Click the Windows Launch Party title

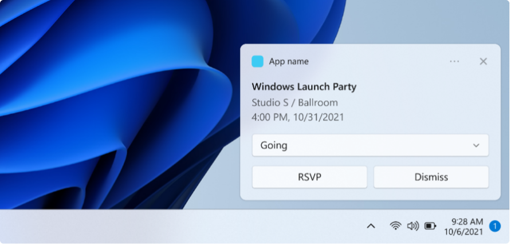(x=304, y=87)
